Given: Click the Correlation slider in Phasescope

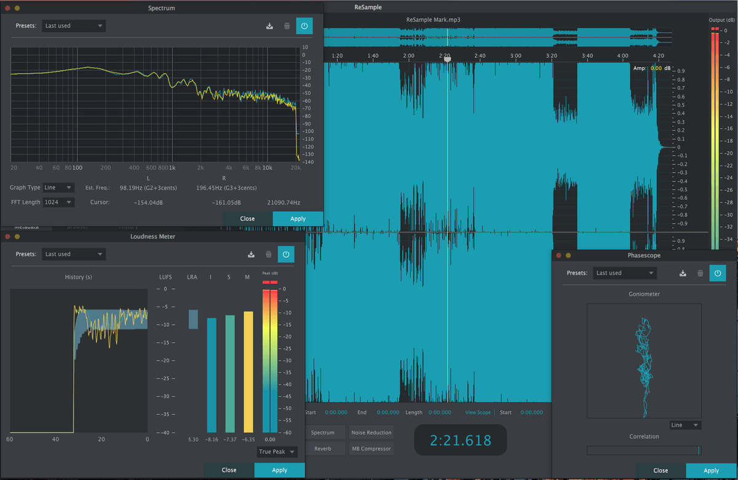Looking at the screenshot, I should 644,450.
